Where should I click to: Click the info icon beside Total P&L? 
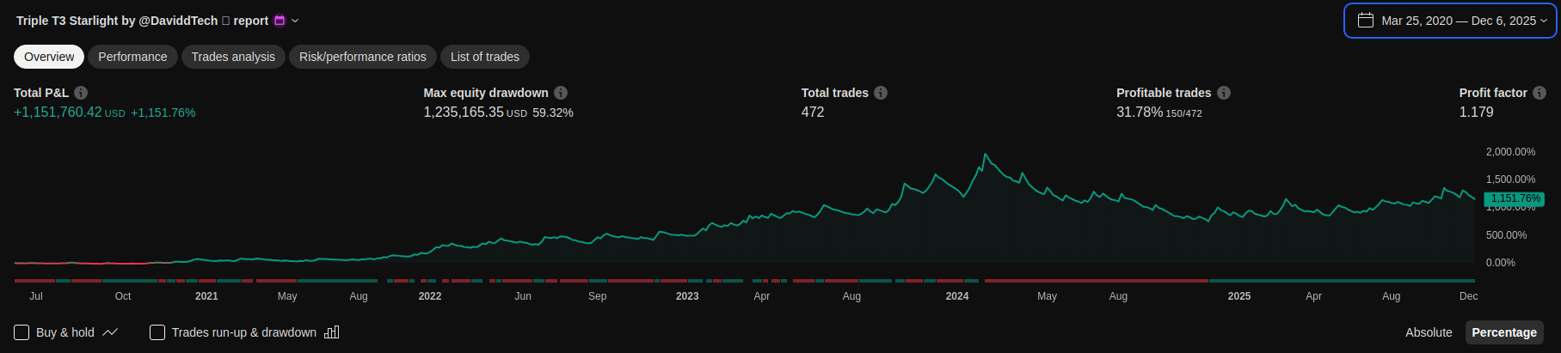tap(81, 93)
